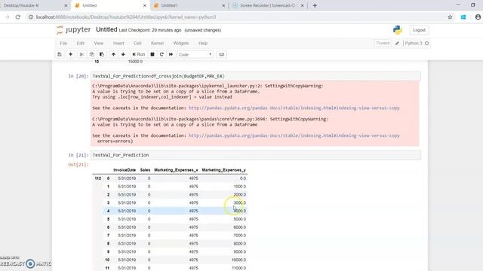483x271 pixels.
Task: Restart kernel and rerun all icon
Action: (171, 54)
